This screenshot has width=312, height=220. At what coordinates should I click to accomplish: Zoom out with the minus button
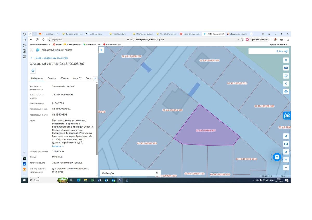click(x=286, y=168)
